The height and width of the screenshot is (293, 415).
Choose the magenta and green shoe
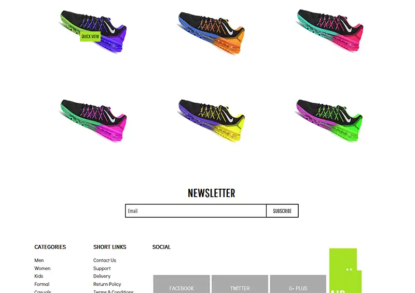click(x=329, y=120)
